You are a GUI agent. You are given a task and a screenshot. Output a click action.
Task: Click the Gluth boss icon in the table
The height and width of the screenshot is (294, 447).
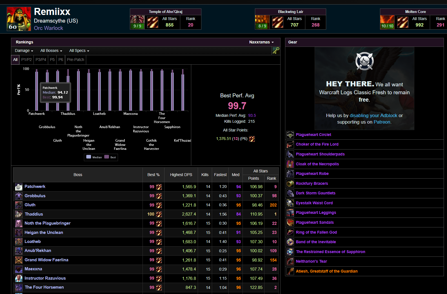19,205
